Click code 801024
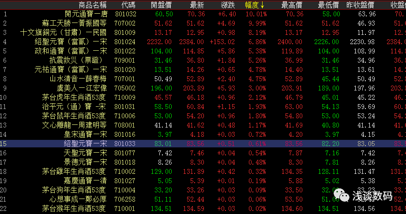Image resolution: width=406 pixels, height=214 pixels. tap(125, 42)
